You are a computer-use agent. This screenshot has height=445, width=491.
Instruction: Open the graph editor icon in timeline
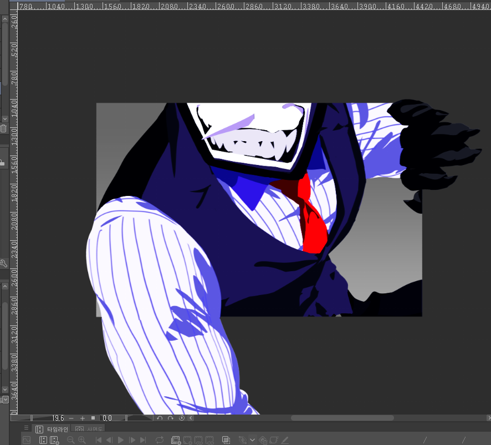click(x=27, y=440)
